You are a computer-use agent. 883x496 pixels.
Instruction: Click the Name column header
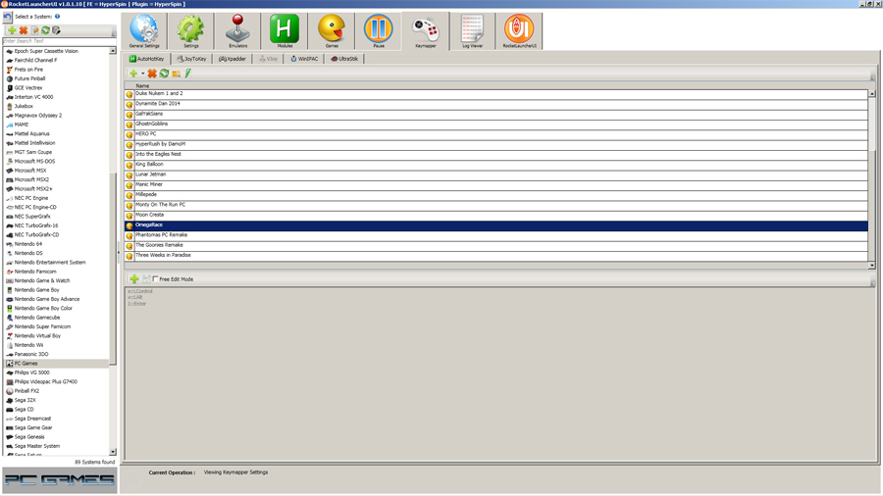click(496, 85)
